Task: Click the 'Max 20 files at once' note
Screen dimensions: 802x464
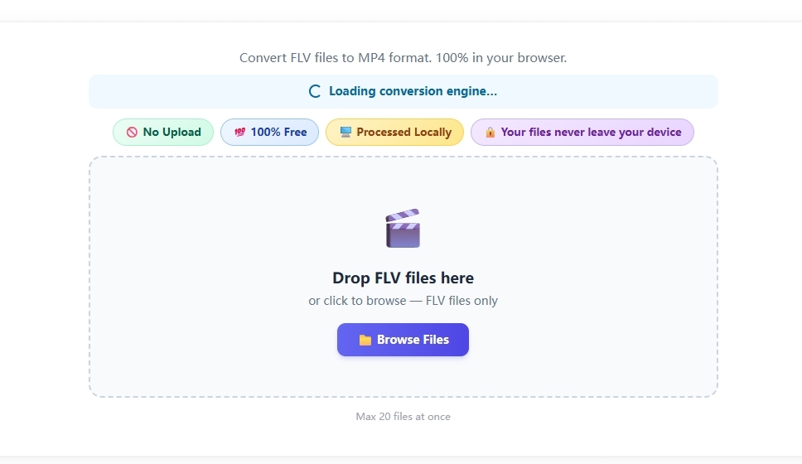Action: tap(403, 417)
